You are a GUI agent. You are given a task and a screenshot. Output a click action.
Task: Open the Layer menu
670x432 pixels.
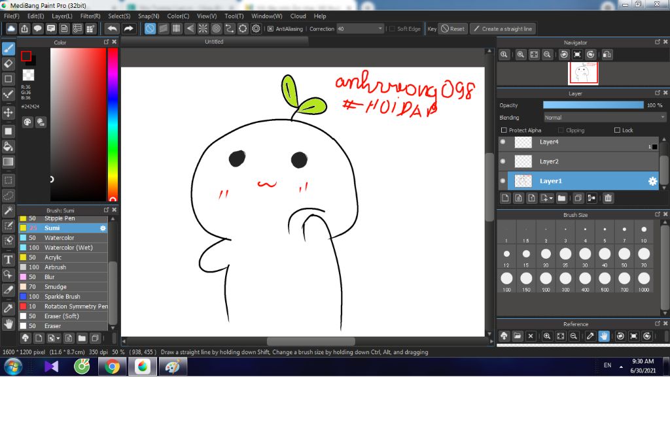(62, 16)
